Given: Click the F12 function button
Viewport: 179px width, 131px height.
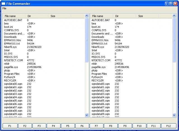Looking at the screenshot, I should pyautogui.click(x=169, y=126).
